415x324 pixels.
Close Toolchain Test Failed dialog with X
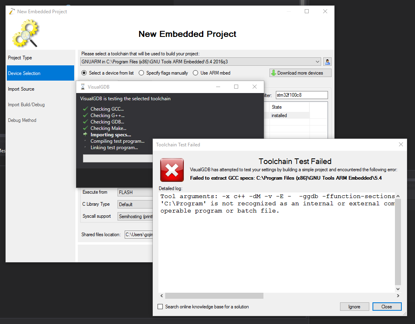point(401,144)
